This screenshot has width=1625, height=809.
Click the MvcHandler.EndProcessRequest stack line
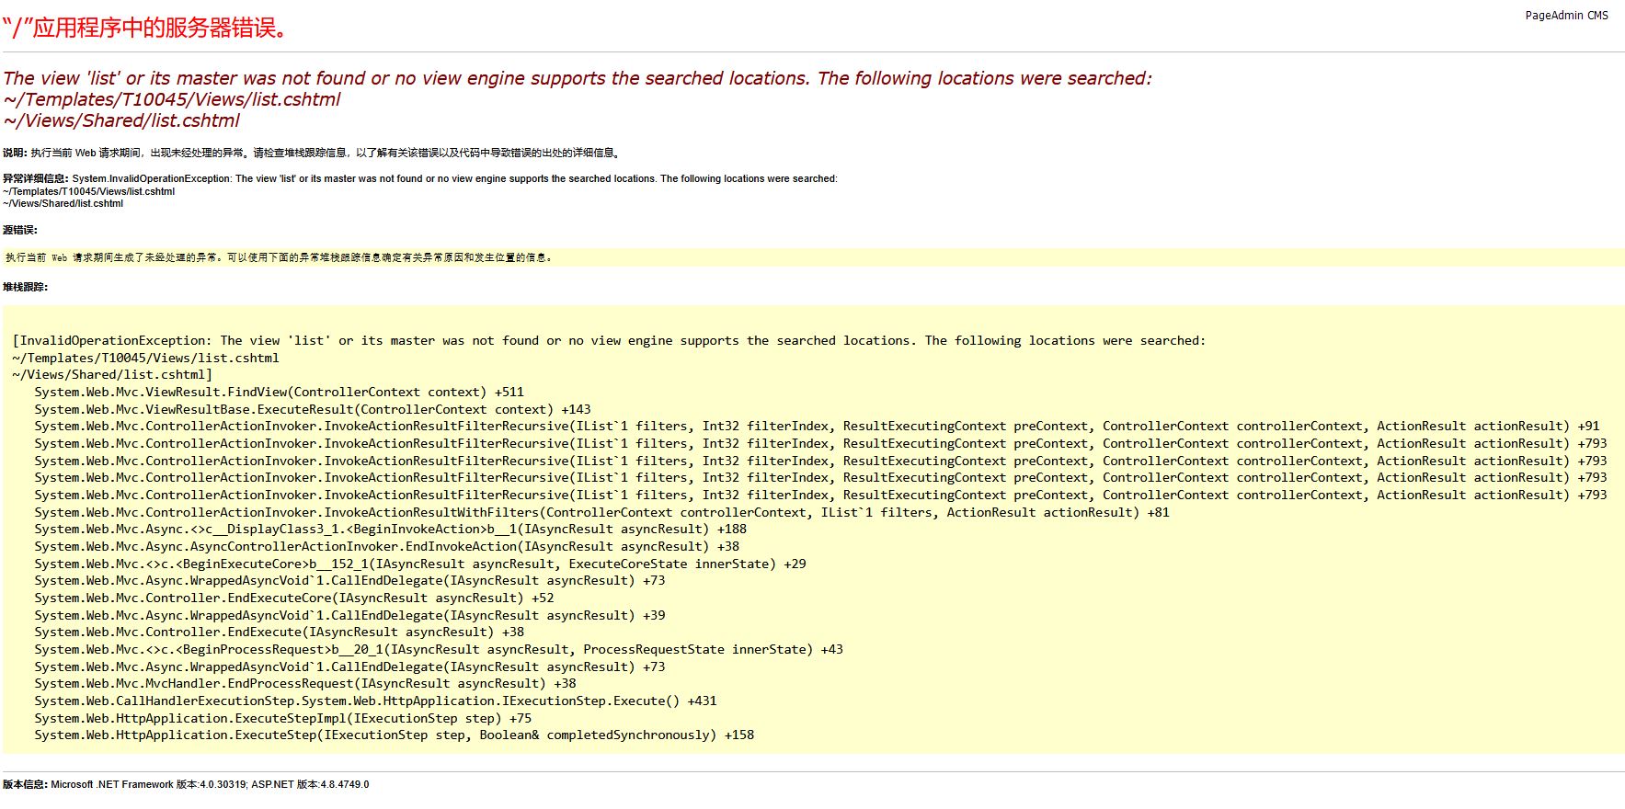pyautogui.click(x=305, y=683)
